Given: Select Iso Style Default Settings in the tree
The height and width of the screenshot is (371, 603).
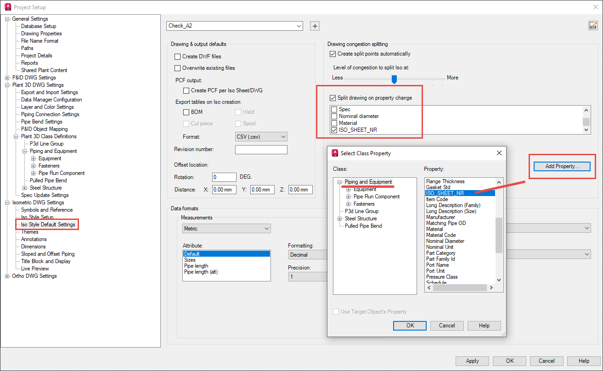Looking at the screenshot, I should pos(47,224).
